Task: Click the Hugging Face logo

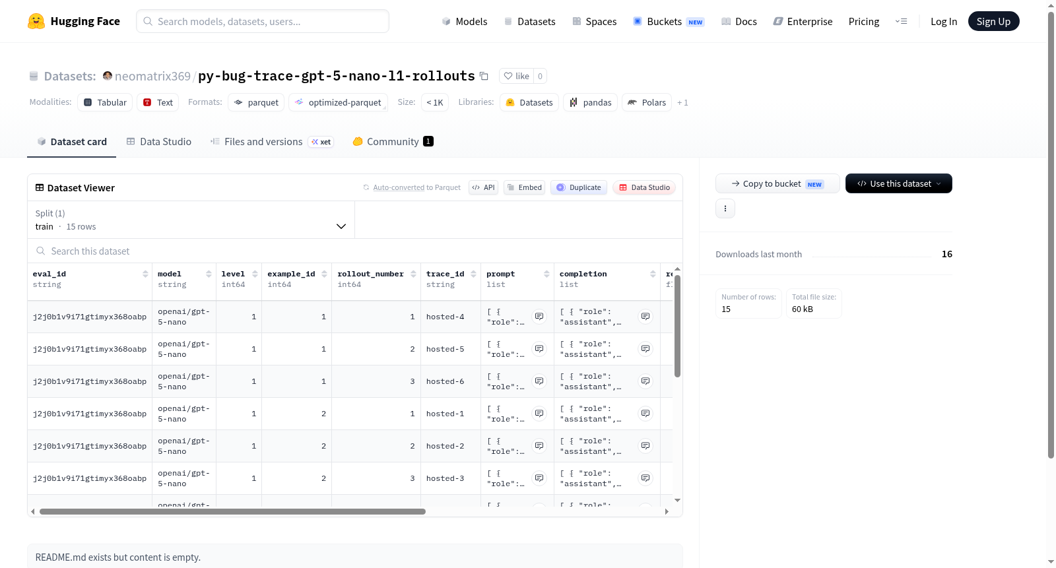Action: (74, 21)
